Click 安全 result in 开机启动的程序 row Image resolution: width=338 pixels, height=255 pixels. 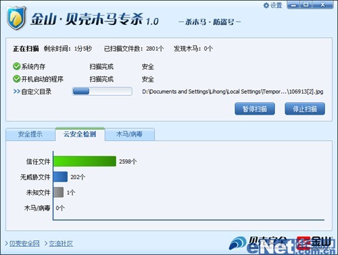click(148, 79)
